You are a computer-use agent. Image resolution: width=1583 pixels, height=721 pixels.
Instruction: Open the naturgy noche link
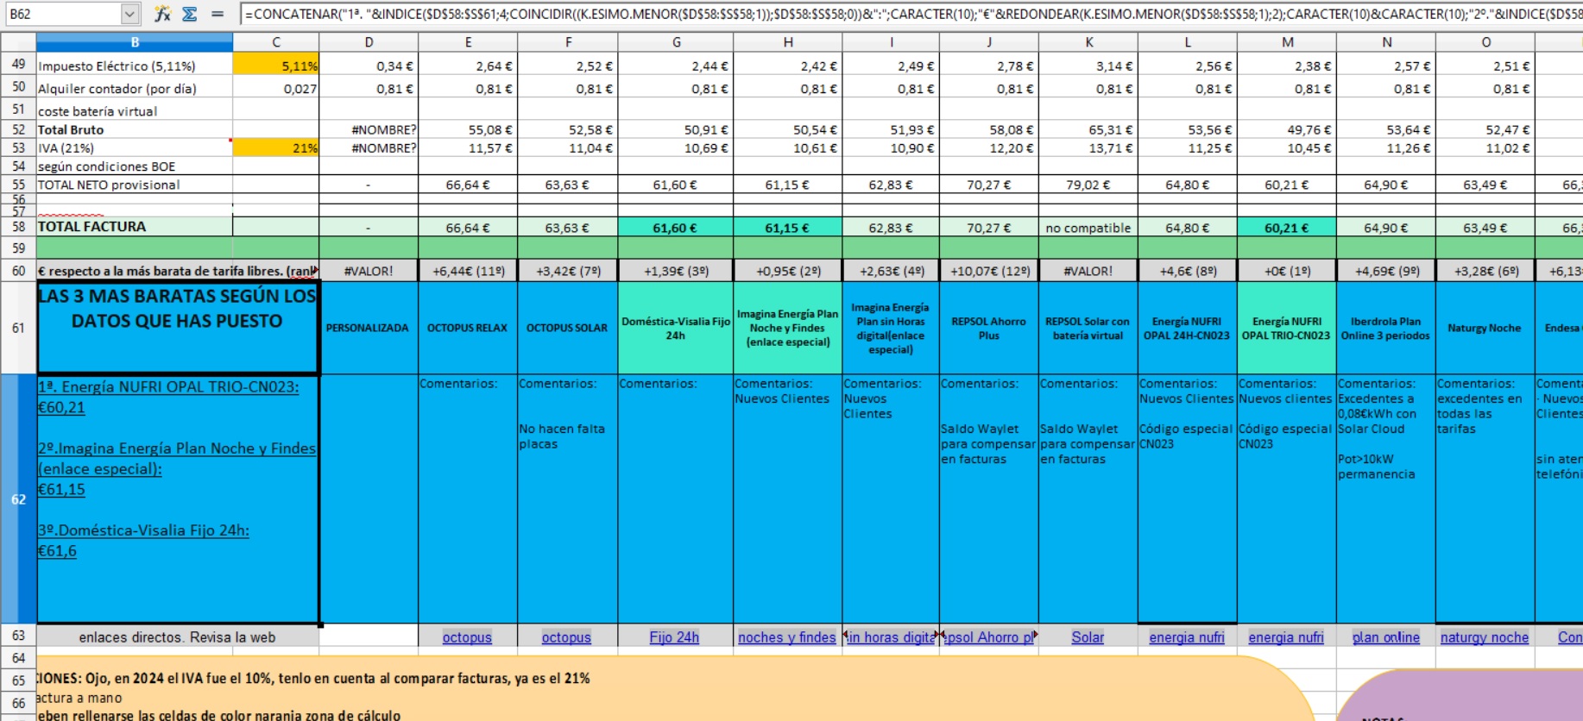click(1485, 637)
